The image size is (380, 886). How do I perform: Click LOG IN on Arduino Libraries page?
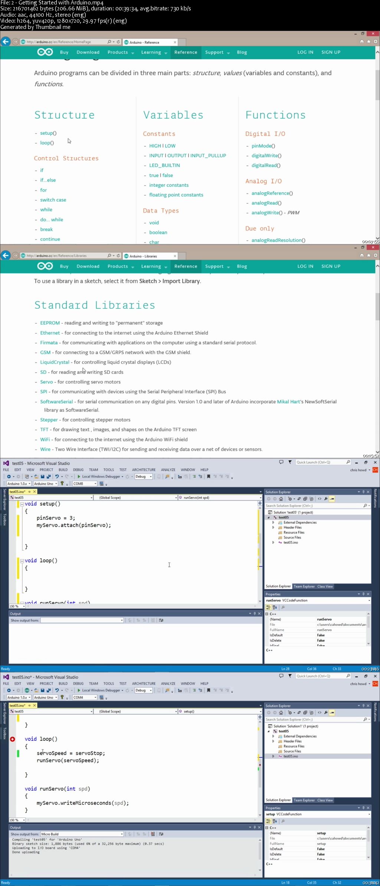(305, 267)
